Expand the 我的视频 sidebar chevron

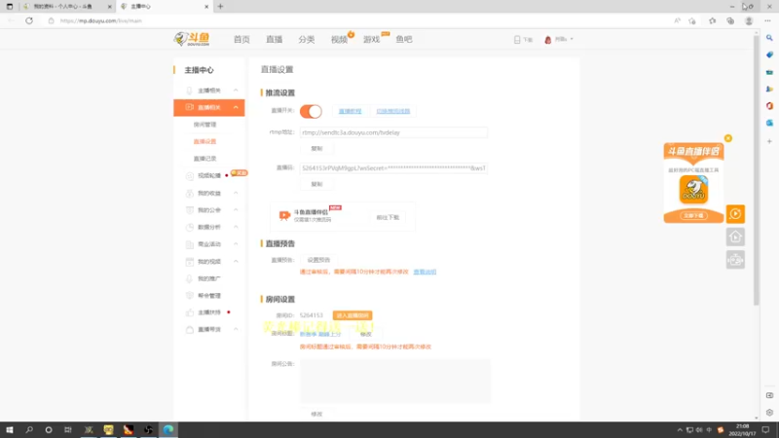236,261
